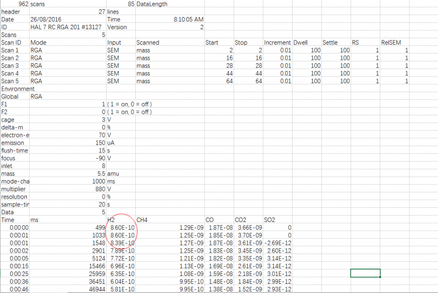Select the H2 value 7.72E-10

point(121,258)
